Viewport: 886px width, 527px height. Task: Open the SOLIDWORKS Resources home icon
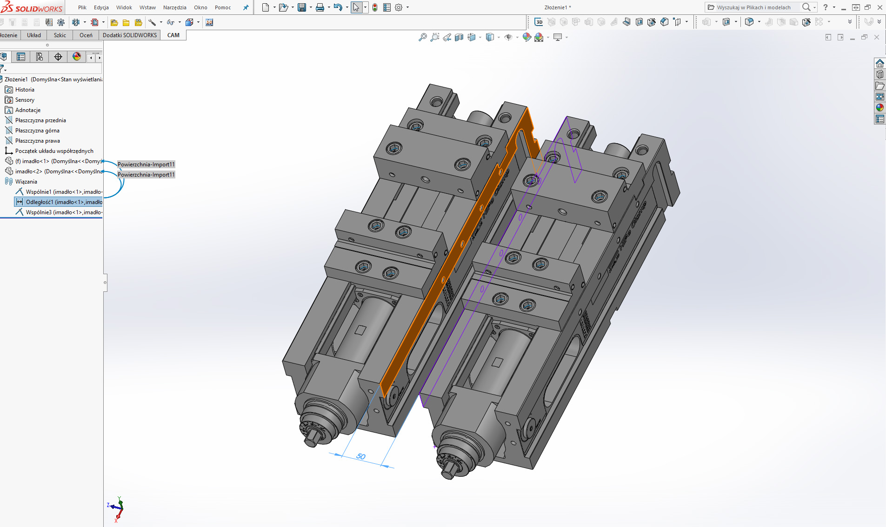[x=879, y=63]
